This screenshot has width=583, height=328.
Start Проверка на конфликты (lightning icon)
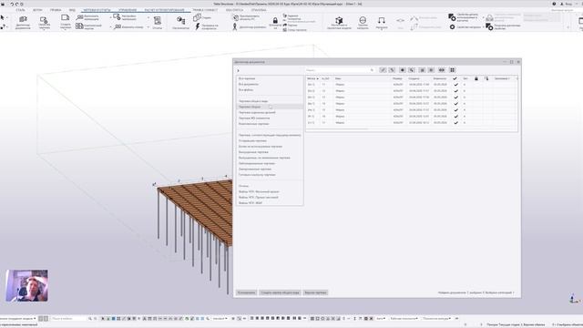click(x=207, y=26)
